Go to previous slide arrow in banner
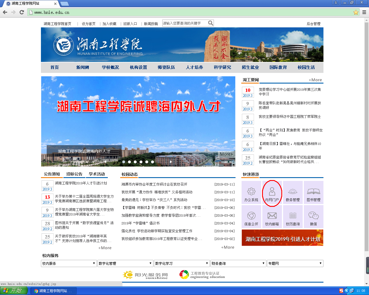 pyautogui.click(x=106, y=162)
